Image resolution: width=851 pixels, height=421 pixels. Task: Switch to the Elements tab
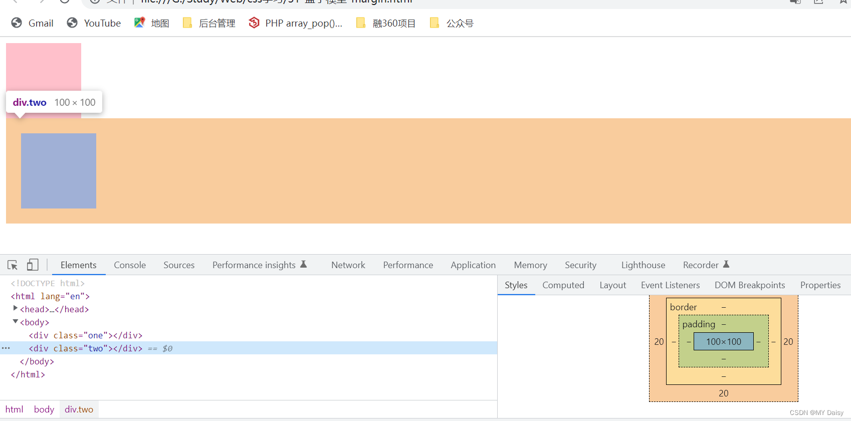(x=79, y=265)
